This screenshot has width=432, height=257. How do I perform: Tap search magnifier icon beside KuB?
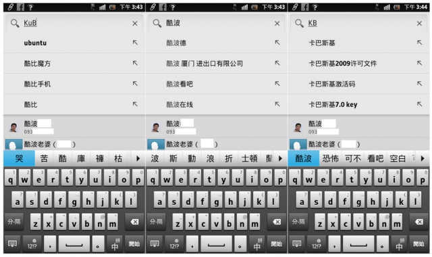(x=15, y=24)
